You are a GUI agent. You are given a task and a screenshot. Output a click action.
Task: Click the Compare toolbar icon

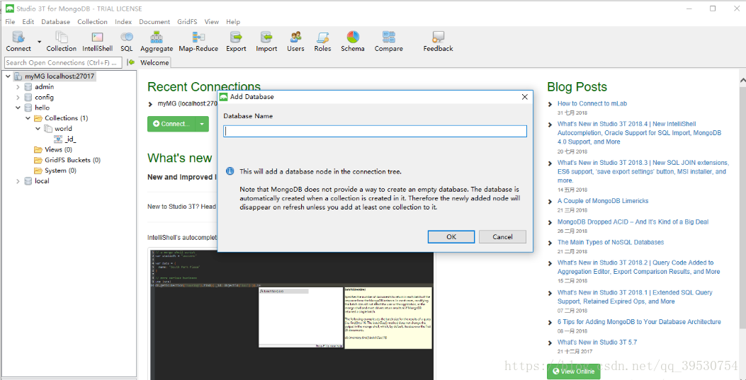click(389, 41)
